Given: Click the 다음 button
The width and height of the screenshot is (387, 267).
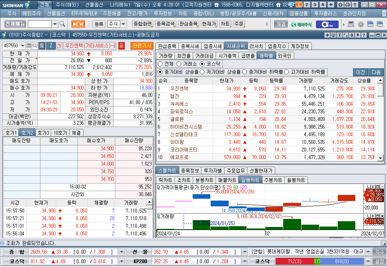Looking at the screenshot, I should pos(376,72).
